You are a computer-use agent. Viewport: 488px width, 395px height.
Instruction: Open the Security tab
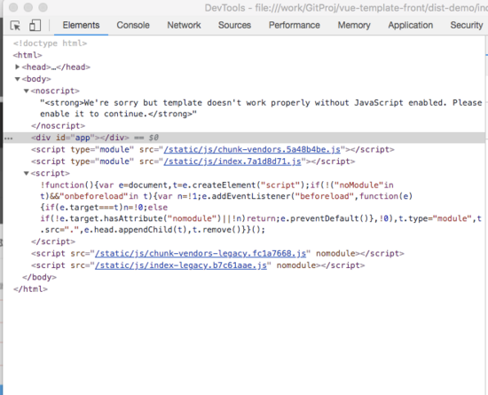coord(466,25)
